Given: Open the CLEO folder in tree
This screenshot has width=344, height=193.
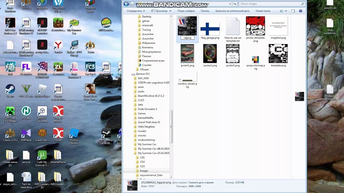Looking at the screenshot, I should click(141, 100).
